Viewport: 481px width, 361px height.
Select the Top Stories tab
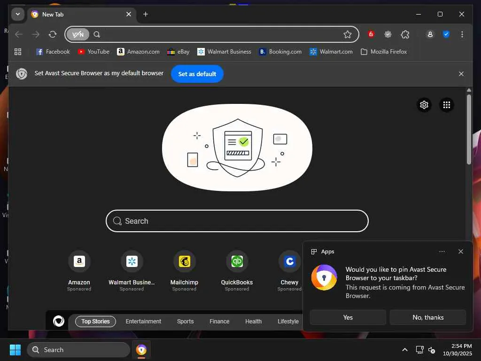pyautogui.click(x=95, y=322)
